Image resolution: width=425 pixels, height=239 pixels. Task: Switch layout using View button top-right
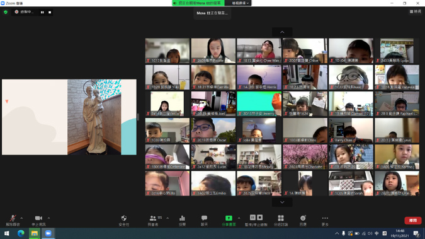416,11
